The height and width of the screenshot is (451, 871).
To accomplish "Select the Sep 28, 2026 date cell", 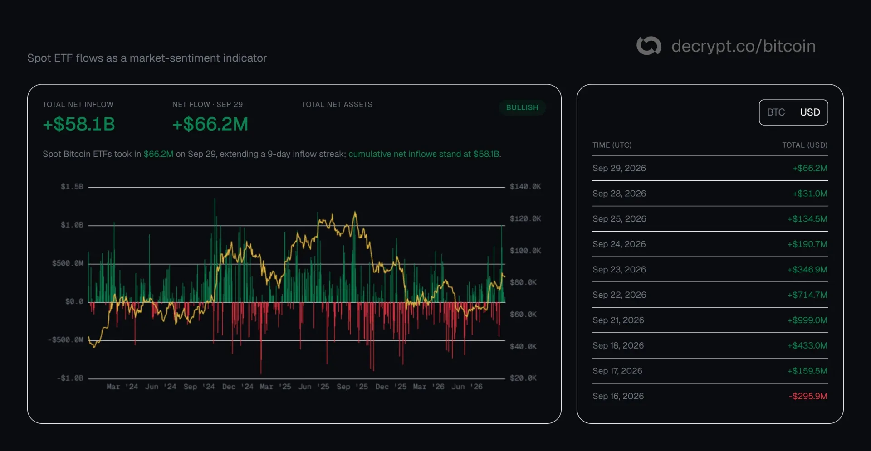I will [619, 194].
